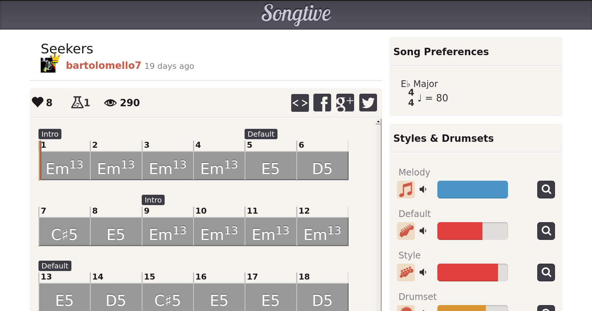Adjust the Style volume slider
Screen dimensions: 592x311
[472, 272]
